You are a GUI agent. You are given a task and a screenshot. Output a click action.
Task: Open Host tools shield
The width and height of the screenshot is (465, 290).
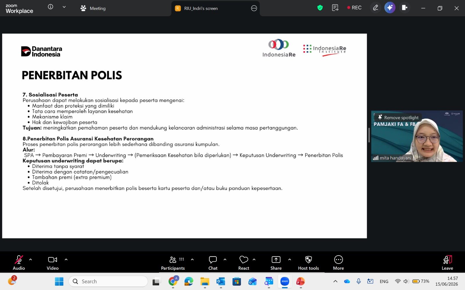pyautogui.click(x=308, y=263)
